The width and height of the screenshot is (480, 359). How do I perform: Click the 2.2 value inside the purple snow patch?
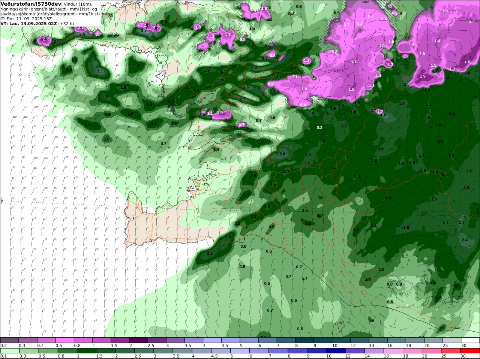[46, 39]
